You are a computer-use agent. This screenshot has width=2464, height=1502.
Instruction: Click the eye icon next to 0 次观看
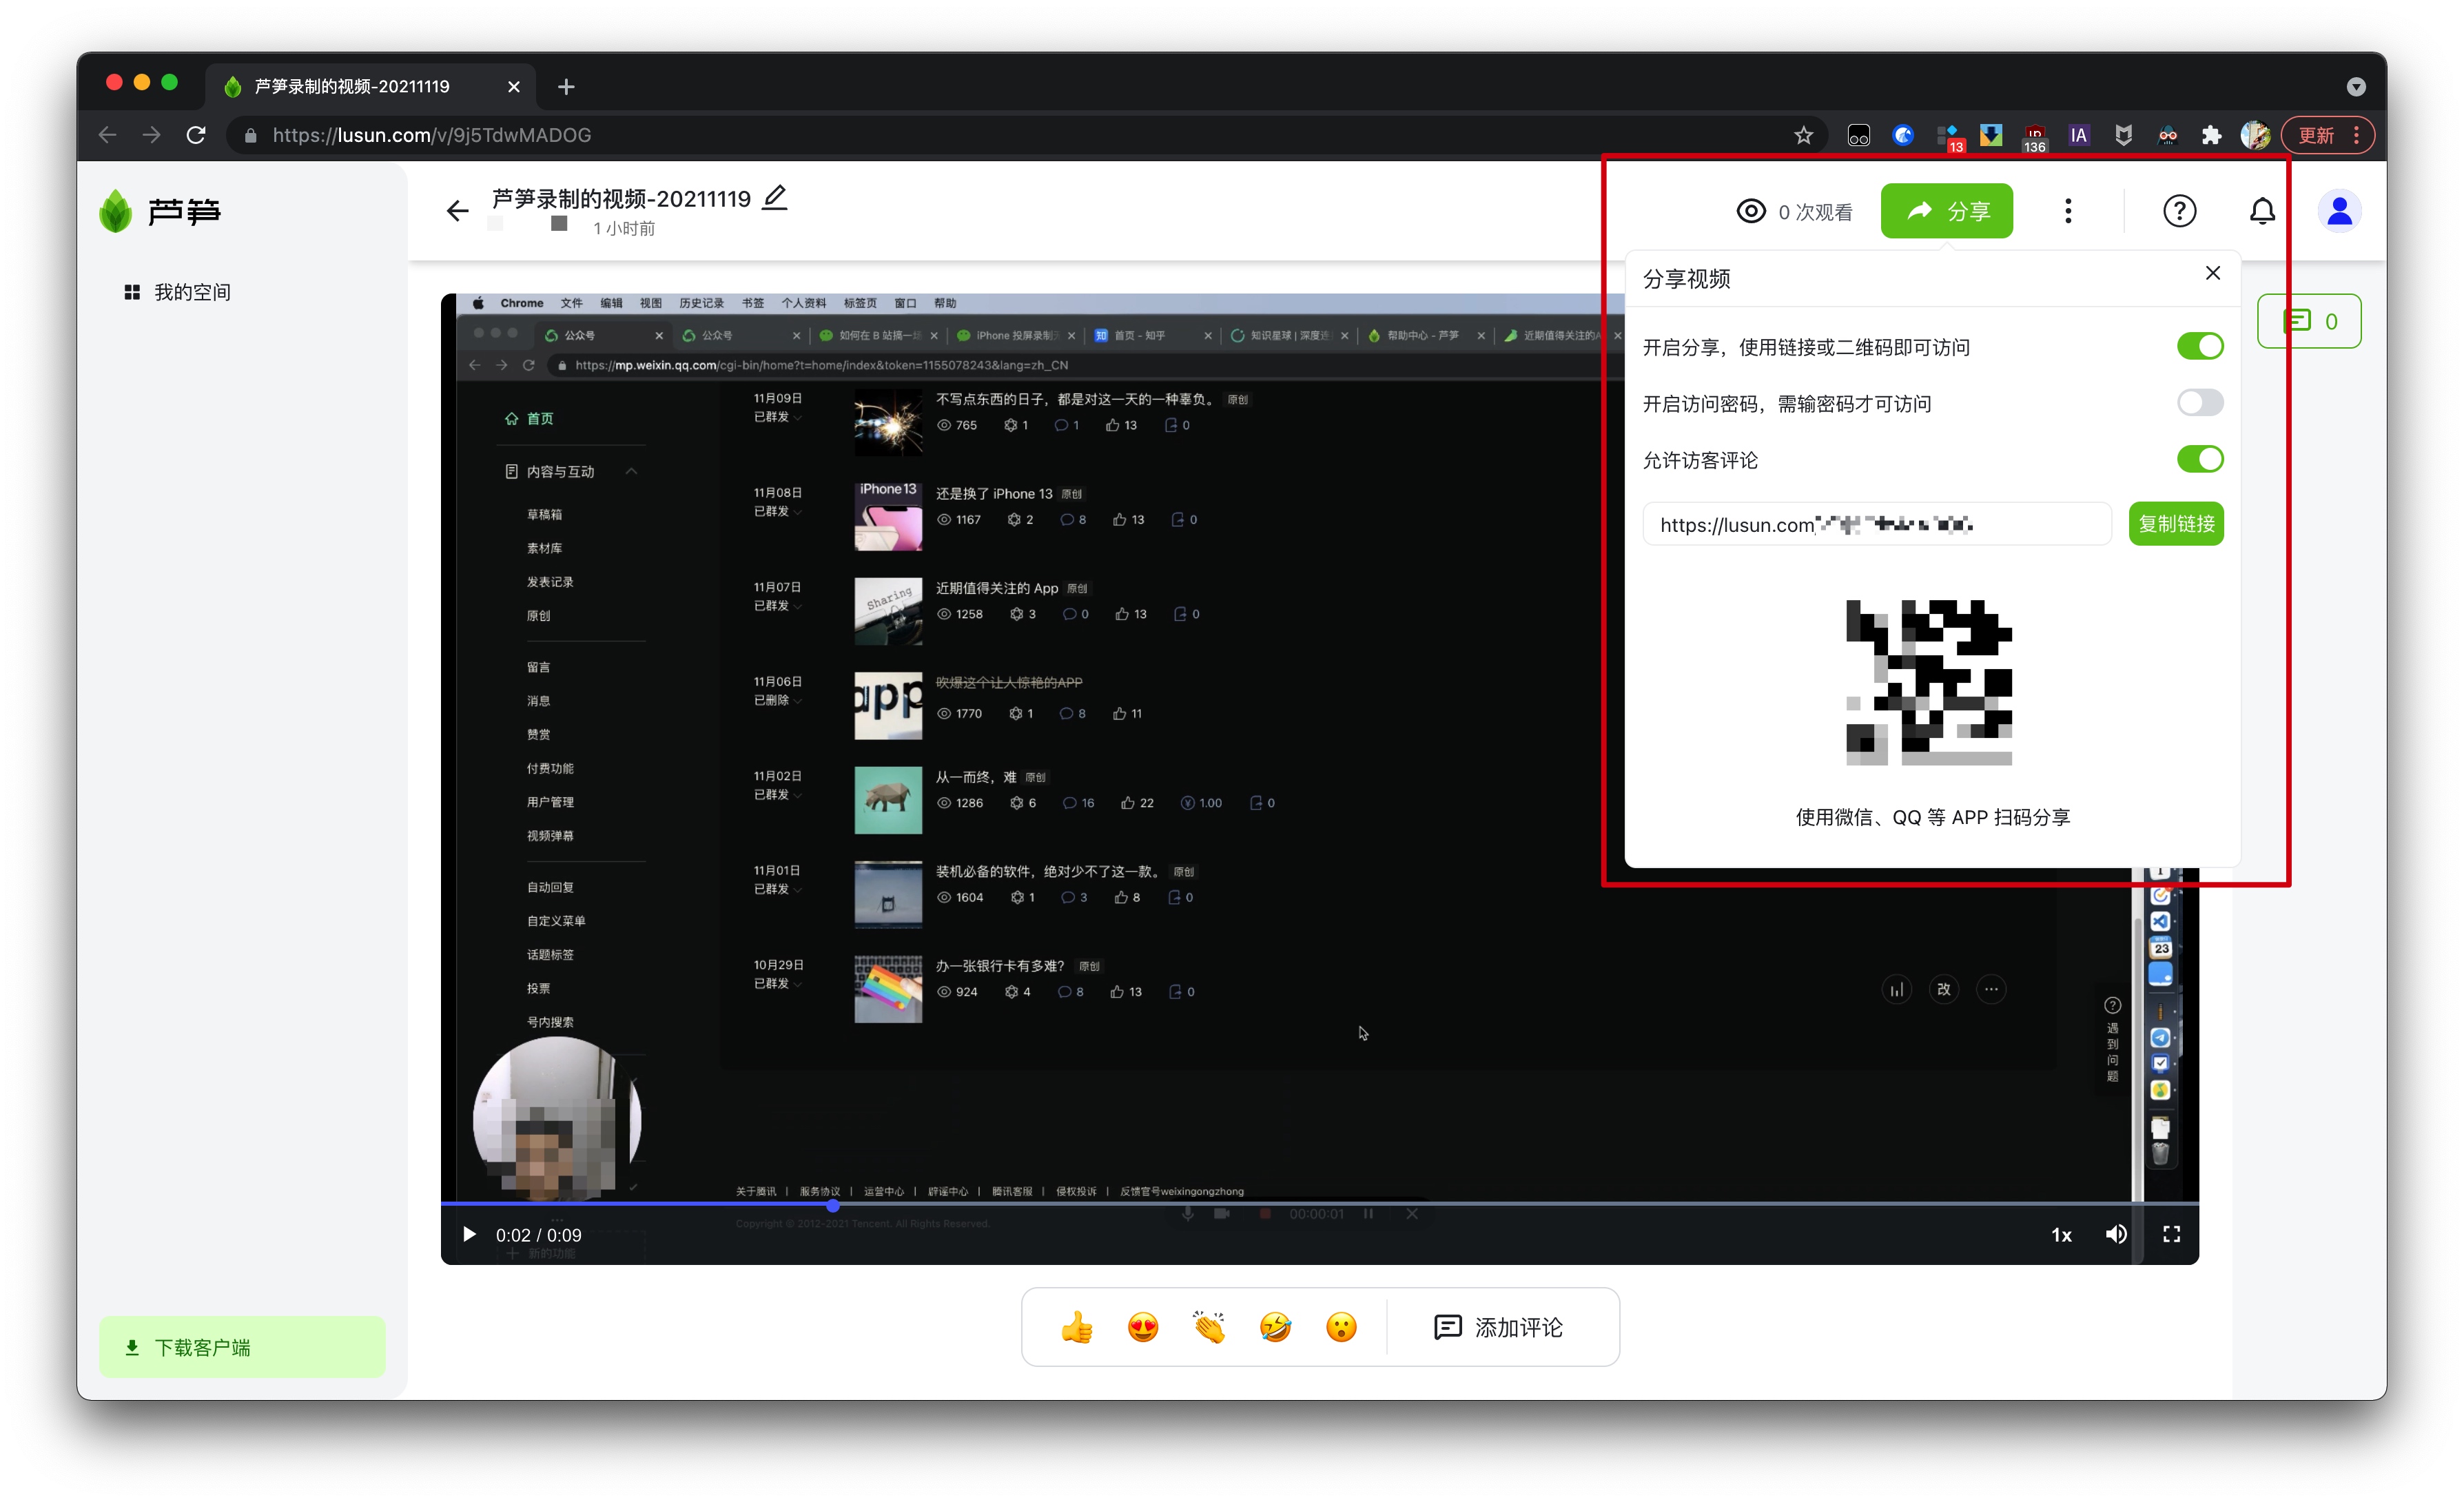click(1751, 211)
